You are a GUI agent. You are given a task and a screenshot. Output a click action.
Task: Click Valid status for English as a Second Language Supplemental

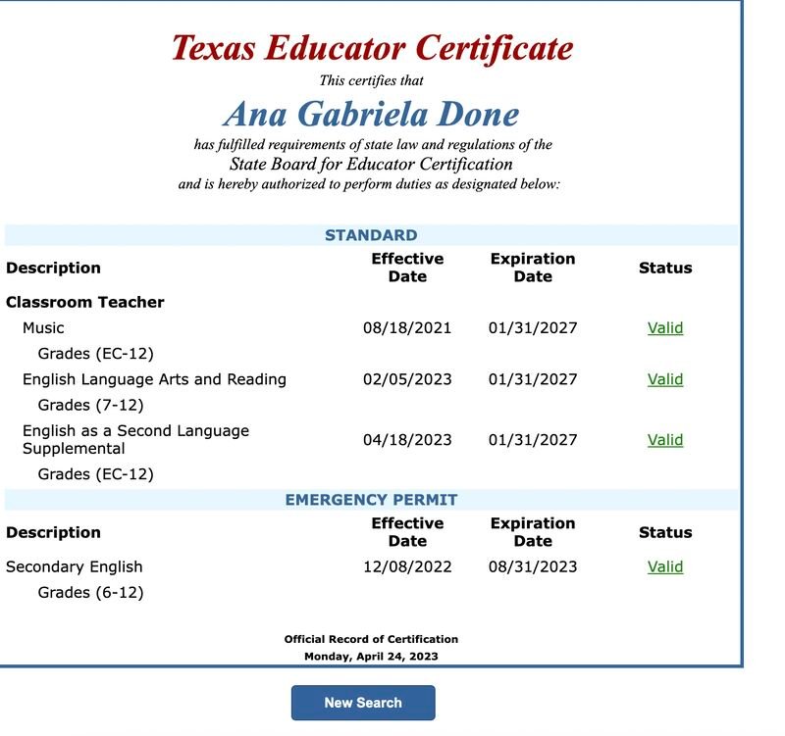point(664,440)
